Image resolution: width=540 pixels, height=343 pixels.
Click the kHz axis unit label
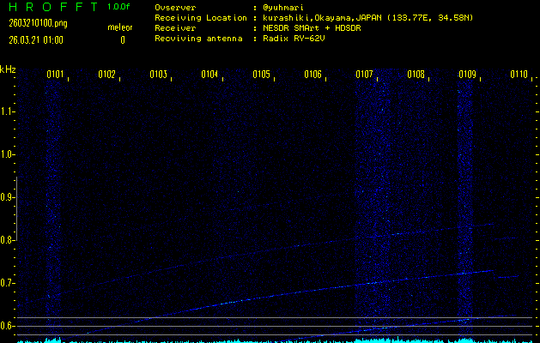coord(8,69)
